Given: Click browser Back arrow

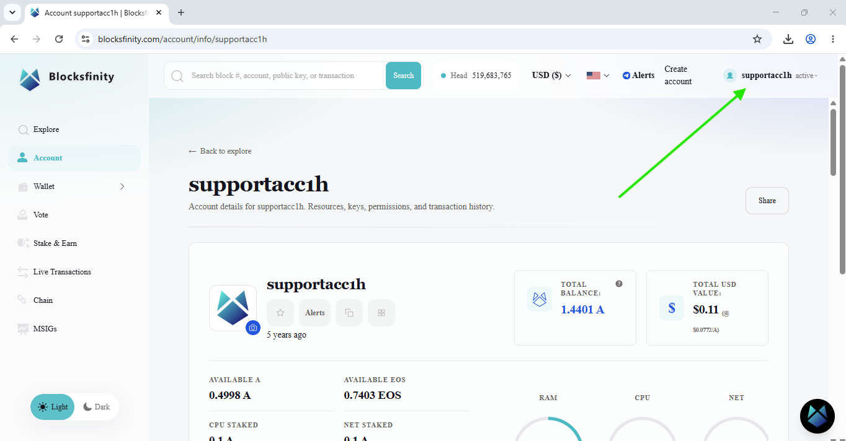Looking at the screenshot, I should point(14,39).
